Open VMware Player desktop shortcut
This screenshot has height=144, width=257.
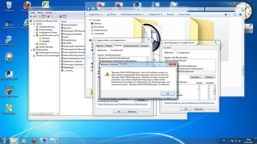pyautogui.click(x=9, y=108)
